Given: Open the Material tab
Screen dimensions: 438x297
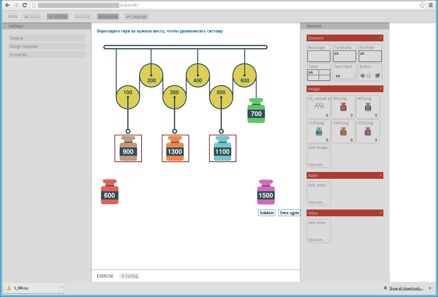Looking at the screenshot, I should point(108,17).
